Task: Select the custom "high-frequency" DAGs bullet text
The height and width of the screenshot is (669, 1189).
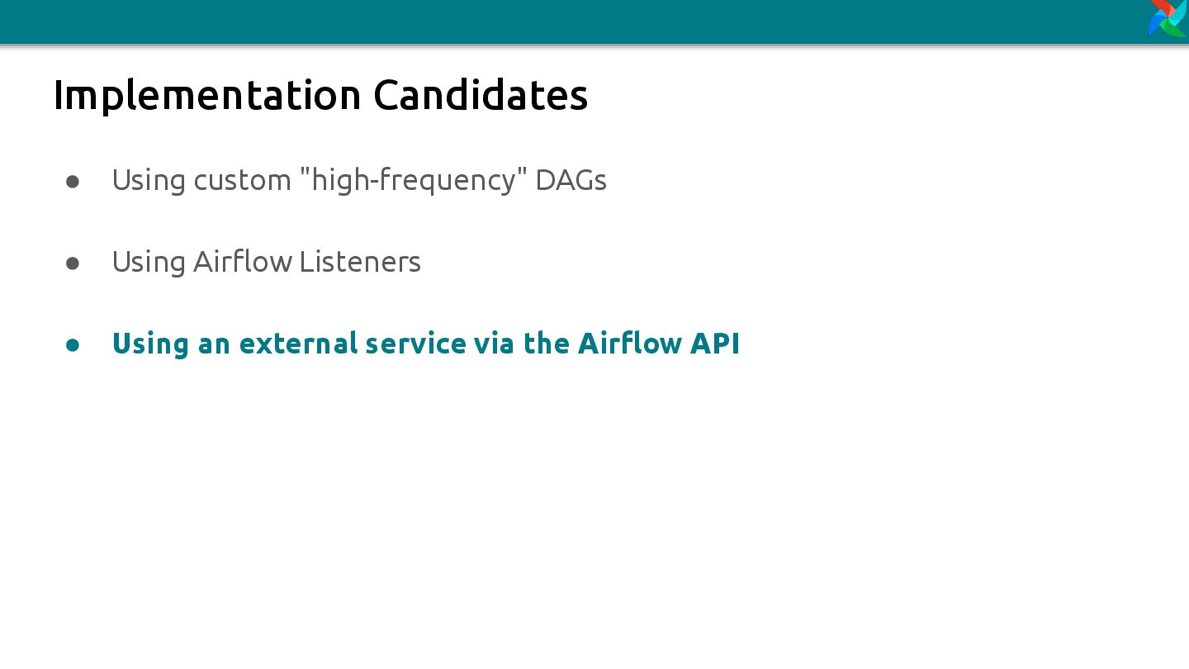Action: point(359,180)
